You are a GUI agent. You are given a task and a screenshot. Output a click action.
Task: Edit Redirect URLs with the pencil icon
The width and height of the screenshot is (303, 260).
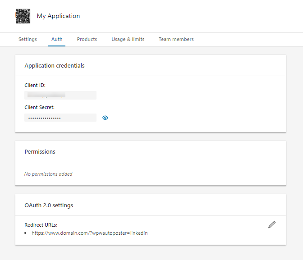pyautogui.click(x=272, y=225)
